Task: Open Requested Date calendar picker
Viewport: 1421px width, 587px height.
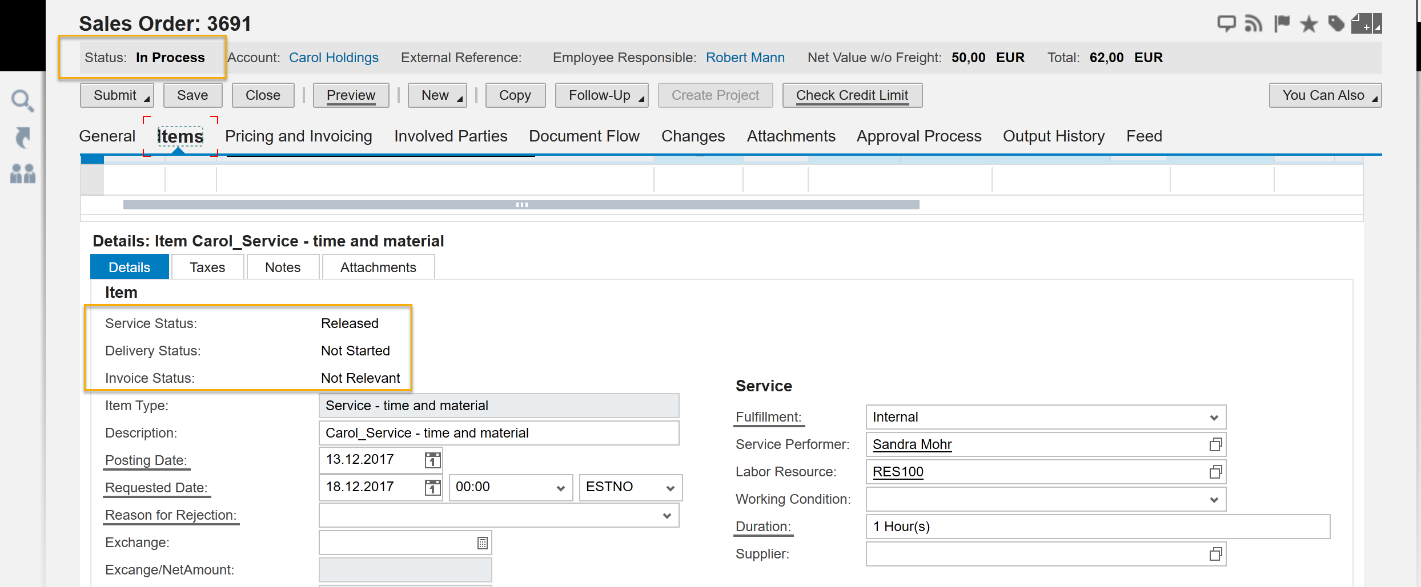Action: 432,487
